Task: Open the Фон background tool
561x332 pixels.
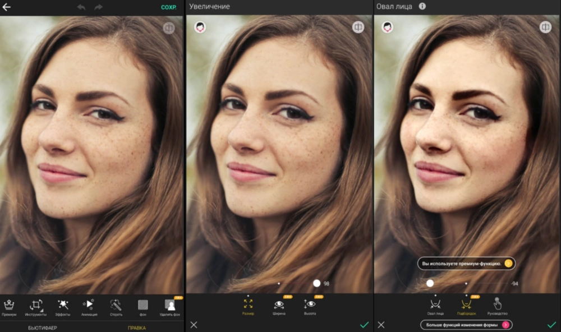Action: point(142,307)
